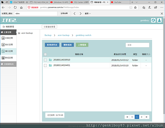Click the ITE2 logo
Screen dimensions: 165x128
[x=9, y=20]
